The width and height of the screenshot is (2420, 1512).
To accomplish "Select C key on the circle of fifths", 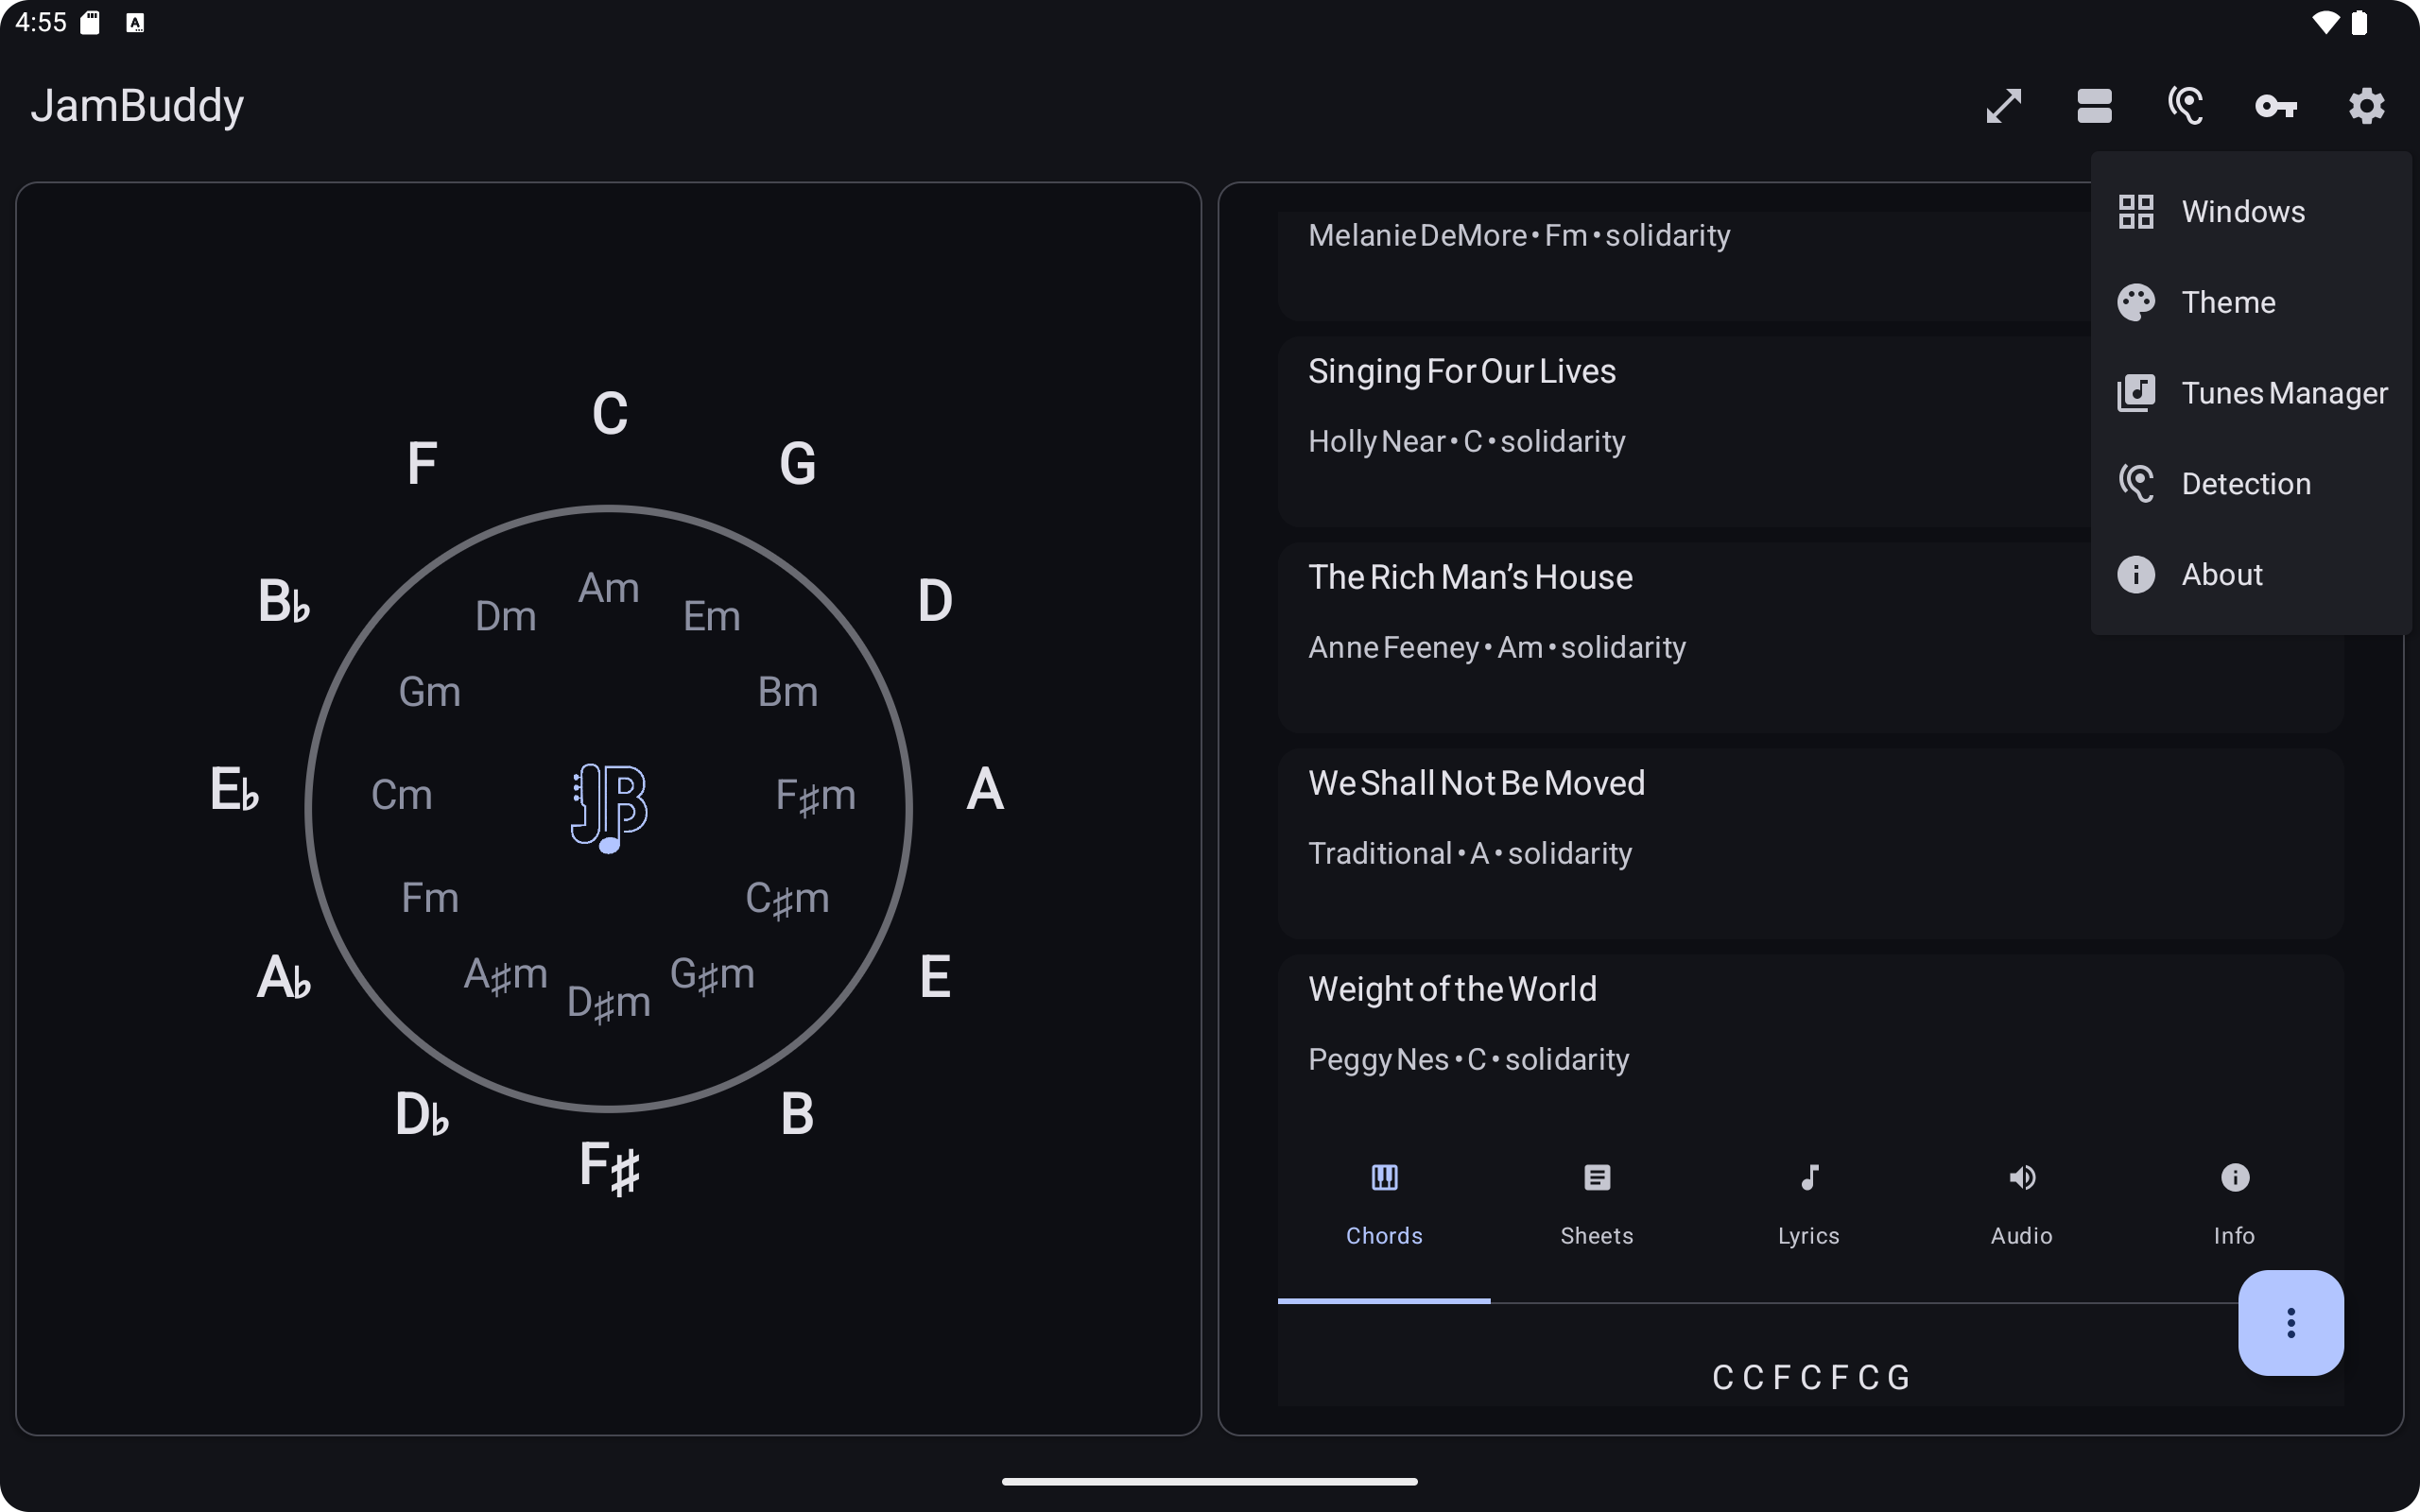I will coord(610,413).
